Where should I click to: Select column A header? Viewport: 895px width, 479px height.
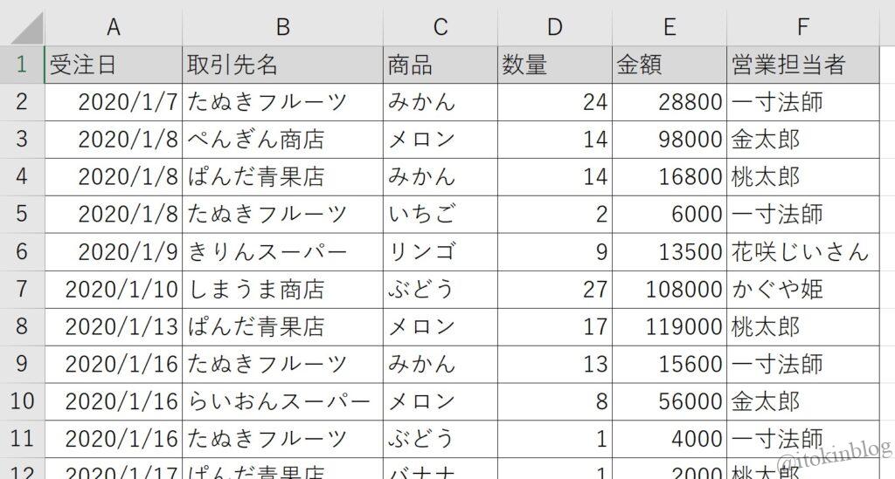coord(113,28)
